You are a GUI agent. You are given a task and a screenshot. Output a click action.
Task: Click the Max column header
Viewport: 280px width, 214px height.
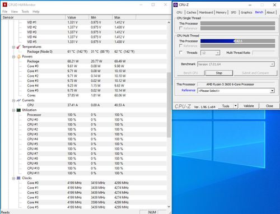pos(124,17)
